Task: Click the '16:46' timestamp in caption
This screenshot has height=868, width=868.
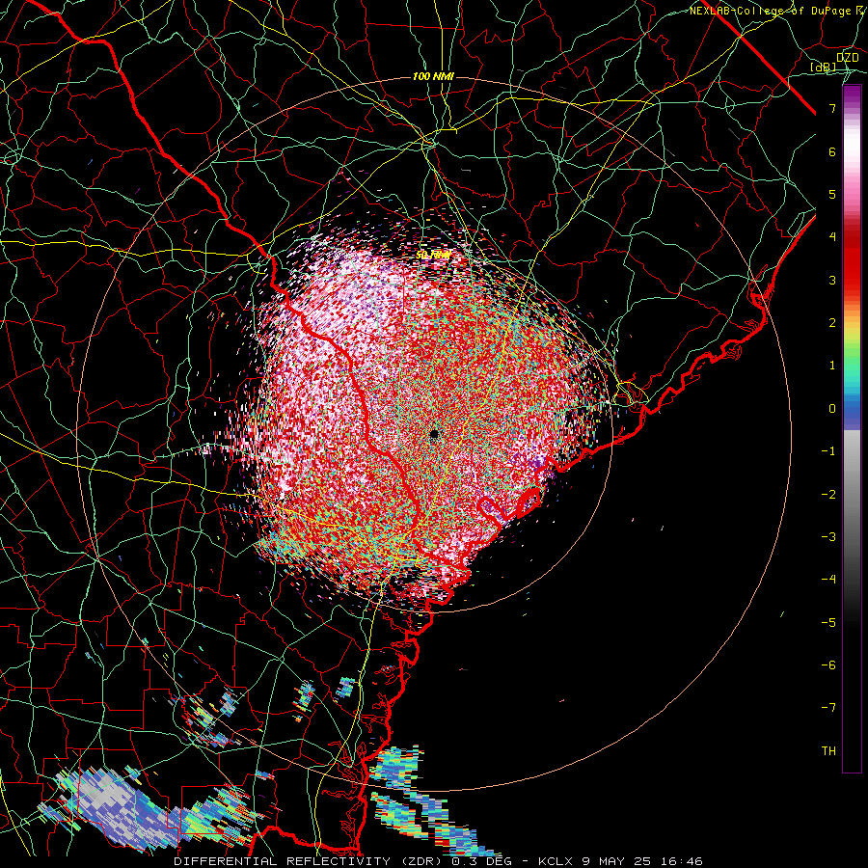Action: (681, 861)
